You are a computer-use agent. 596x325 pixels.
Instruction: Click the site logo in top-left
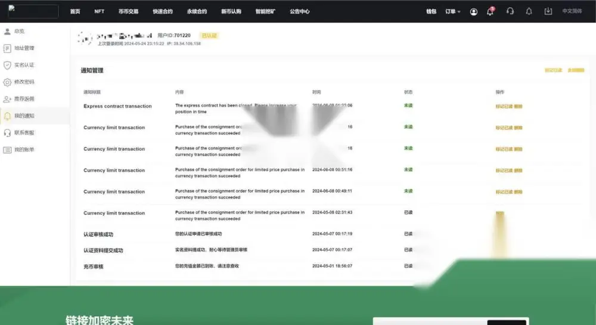(33, 11)
